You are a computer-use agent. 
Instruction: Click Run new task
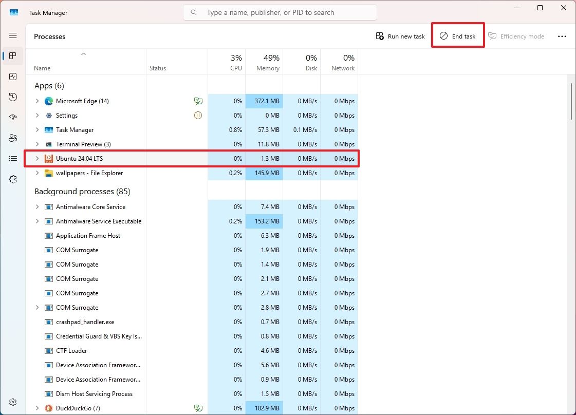click(400, 36)
